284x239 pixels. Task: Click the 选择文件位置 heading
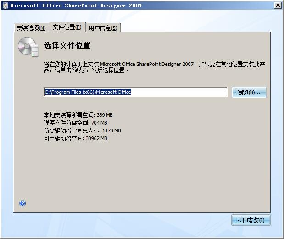pyautogui.click(x=67, y=45)
